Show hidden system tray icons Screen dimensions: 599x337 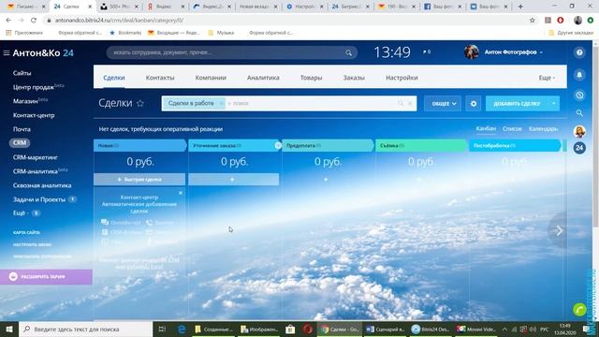(504, 329)
